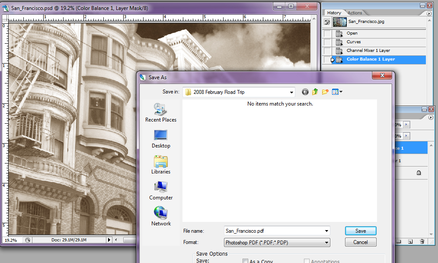438x263 pixels.
Task: Collapse the History panel via minimize button
Action: tap(422, 6)
